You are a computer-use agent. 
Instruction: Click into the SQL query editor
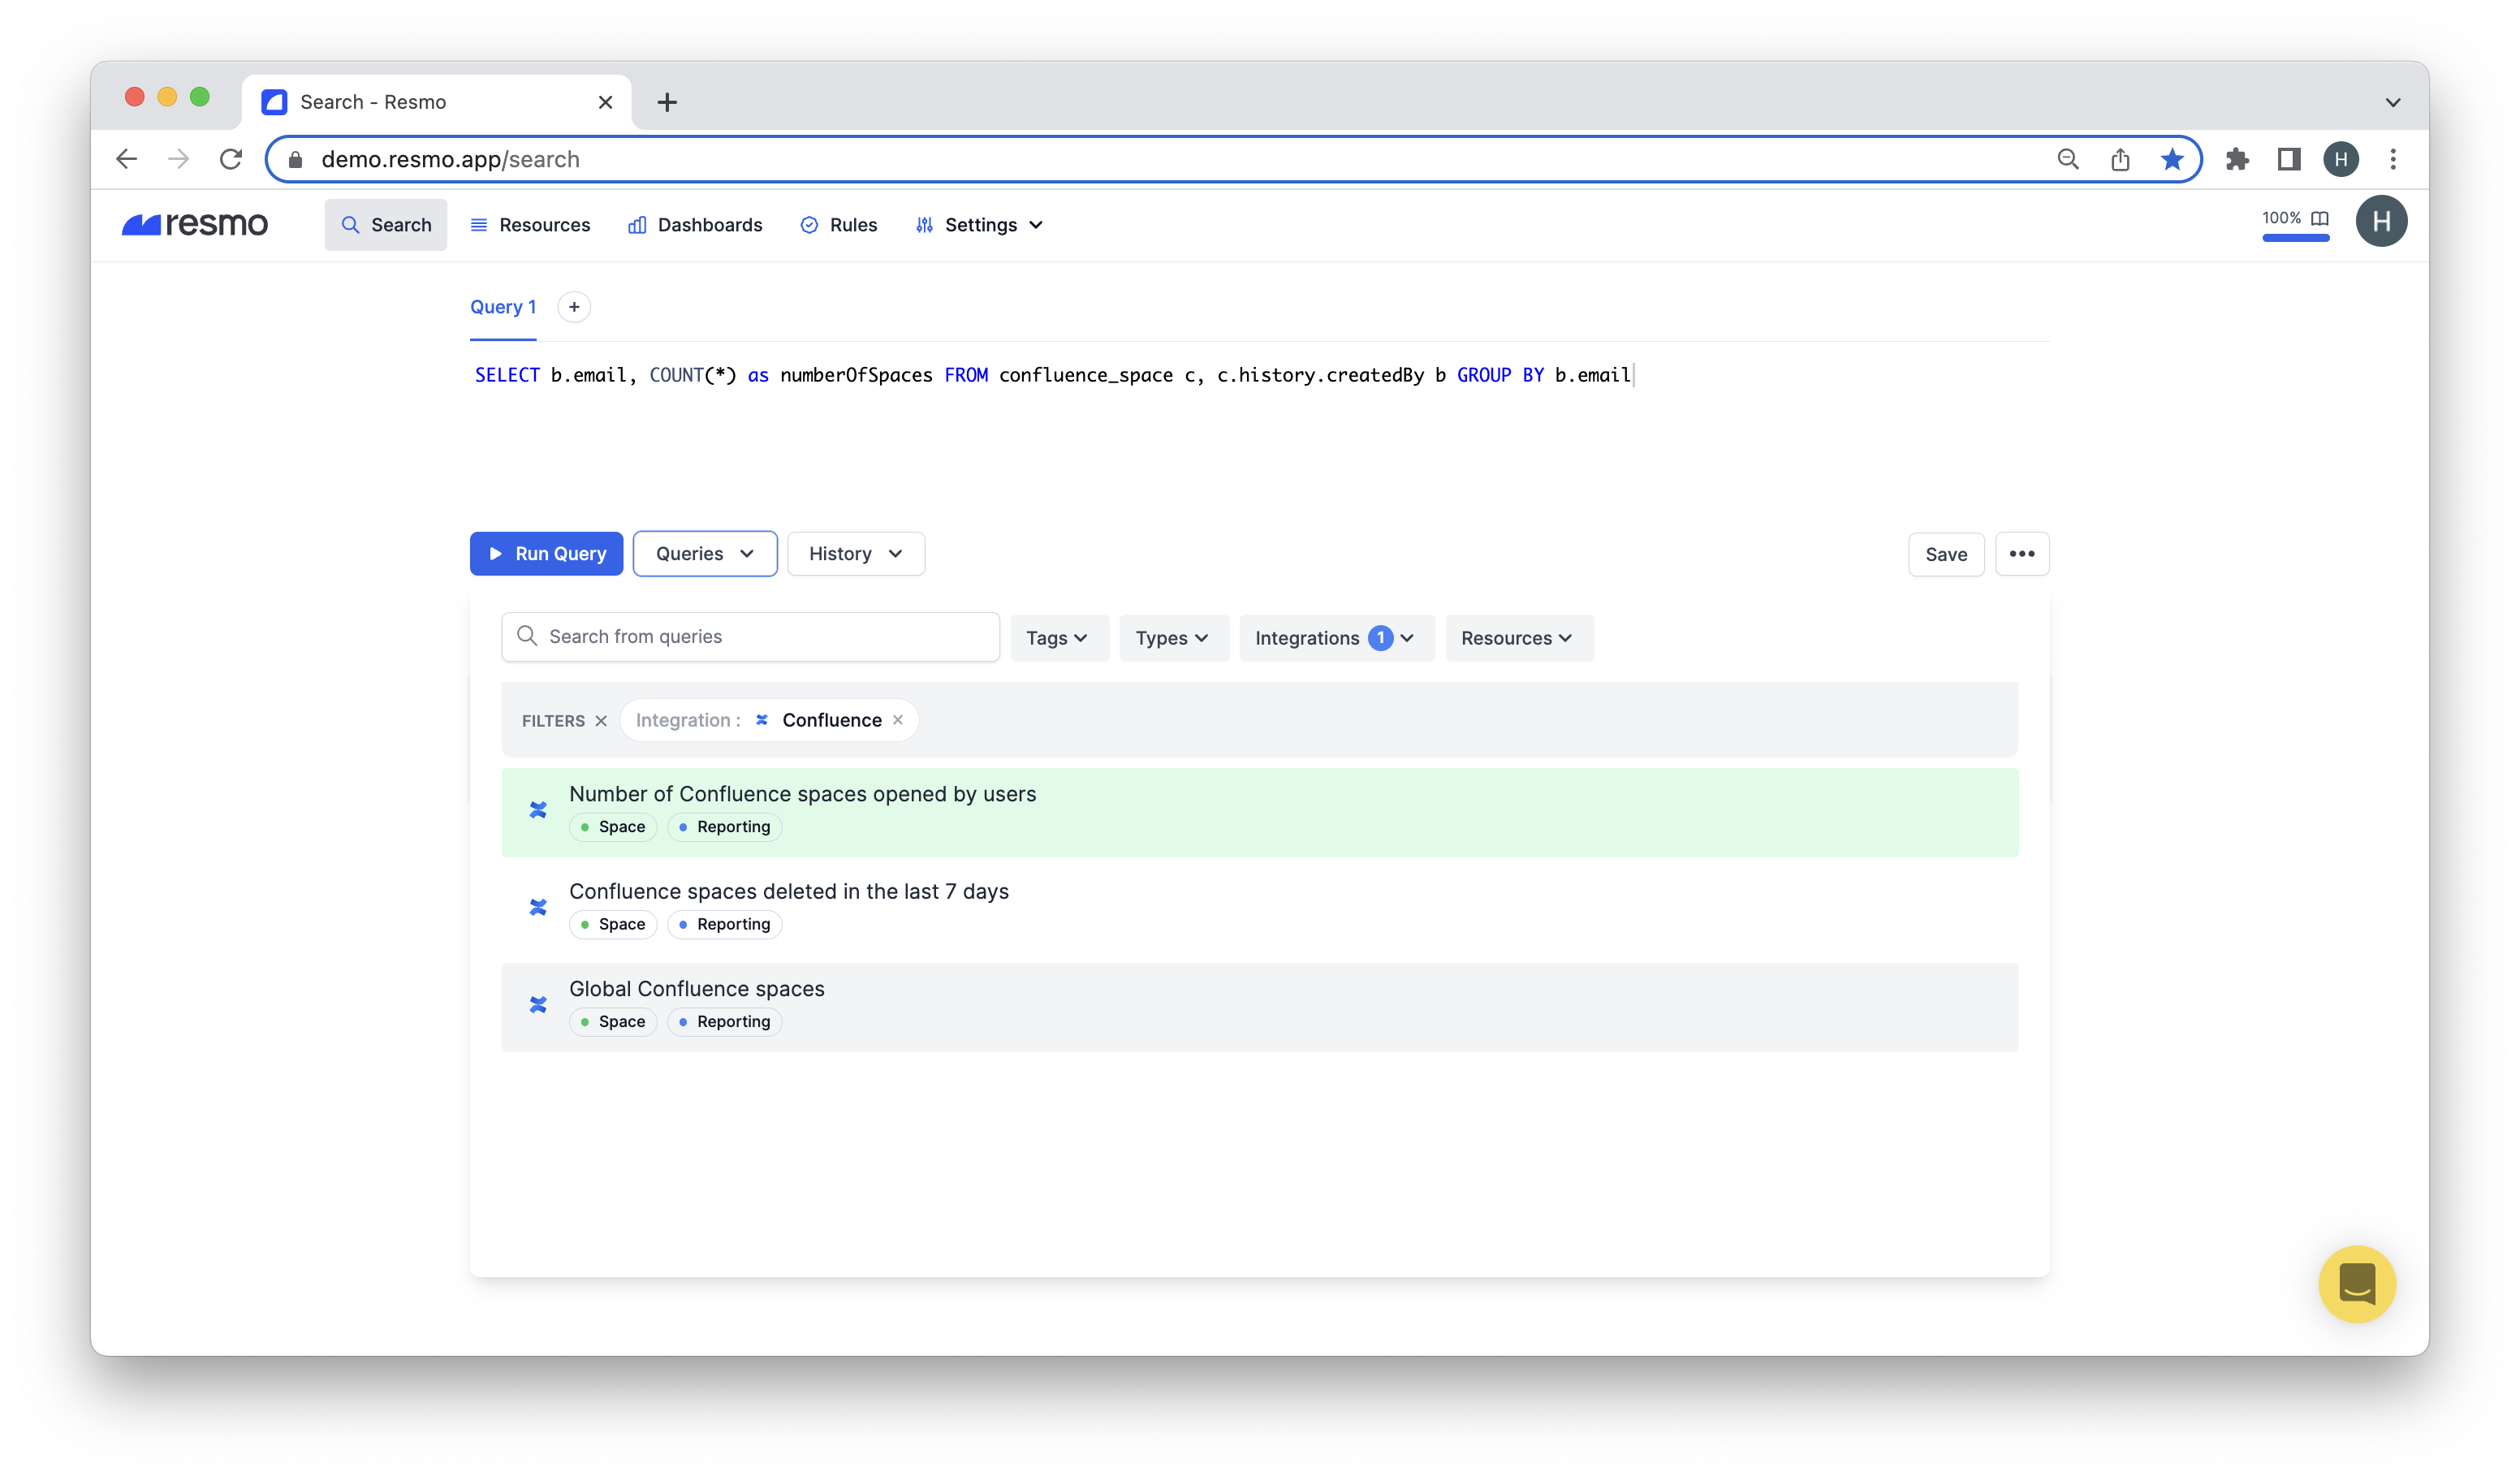[x=1260, y=430]
